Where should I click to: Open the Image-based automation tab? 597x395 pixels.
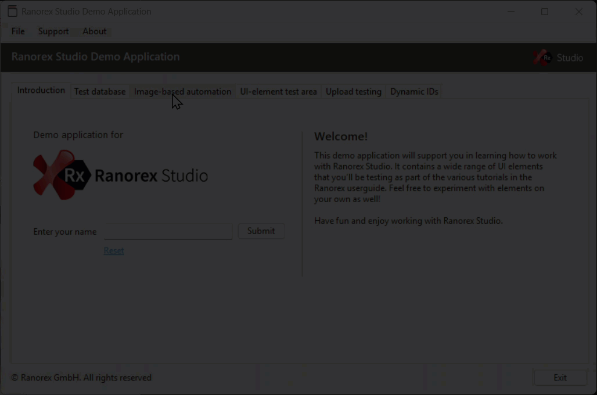tap(182, 91)
